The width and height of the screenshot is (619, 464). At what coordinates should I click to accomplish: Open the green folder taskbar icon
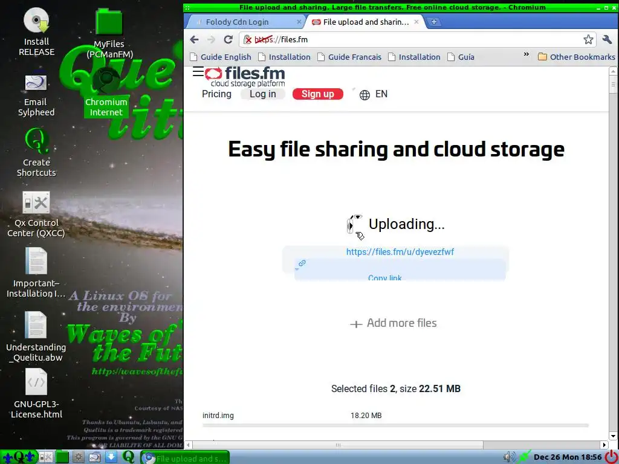[62, 457]
